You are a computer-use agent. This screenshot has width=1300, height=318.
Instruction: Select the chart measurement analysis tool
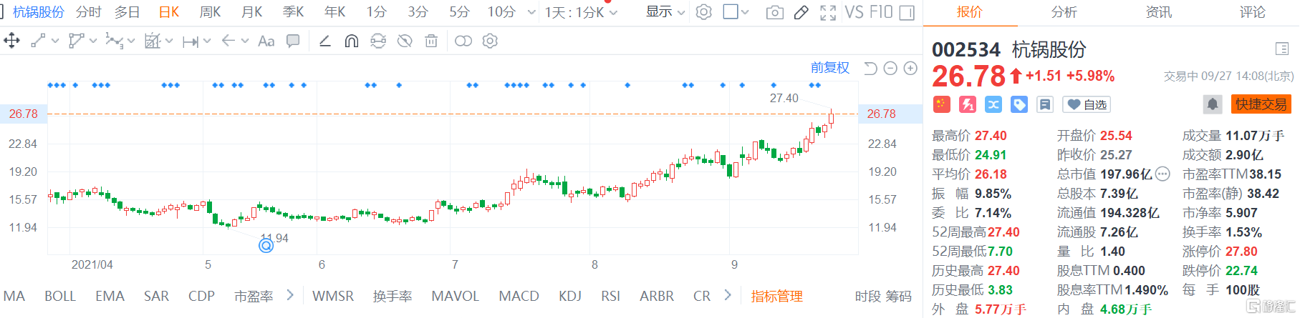(x=153, y=41)
